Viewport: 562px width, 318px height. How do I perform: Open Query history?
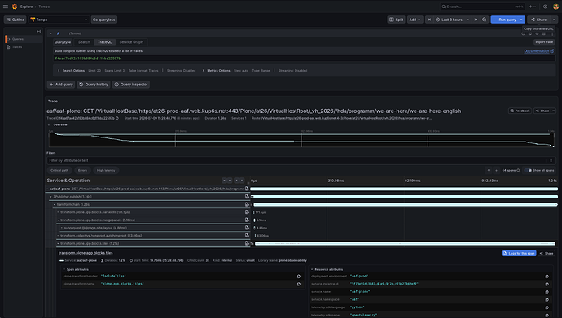click(94, 85)
